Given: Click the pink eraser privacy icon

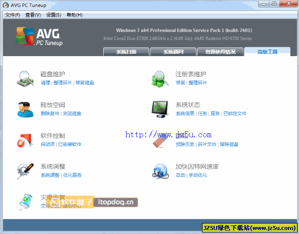Looking at the screenshot, I should pos(160,142).
